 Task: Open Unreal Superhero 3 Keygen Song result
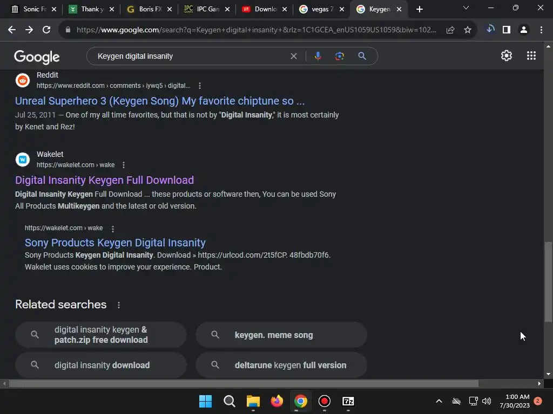click(160, 101)
